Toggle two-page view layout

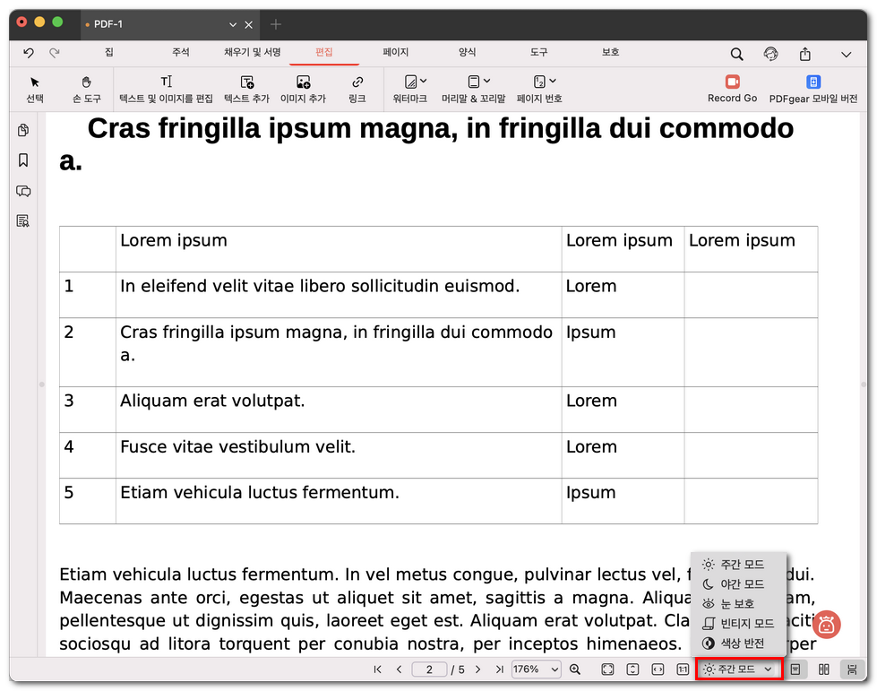pyautogui.click(x=824, y=669)
